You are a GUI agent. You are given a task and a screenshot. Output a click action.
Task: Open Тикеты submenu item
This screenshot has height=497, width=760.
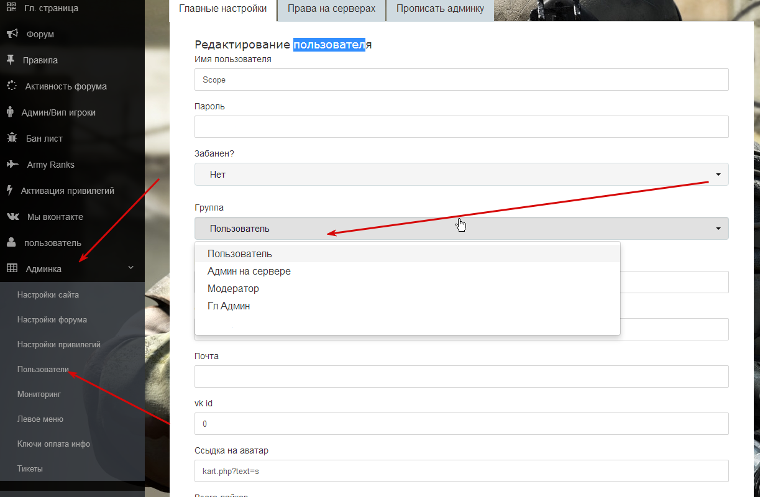click(30, 469)
